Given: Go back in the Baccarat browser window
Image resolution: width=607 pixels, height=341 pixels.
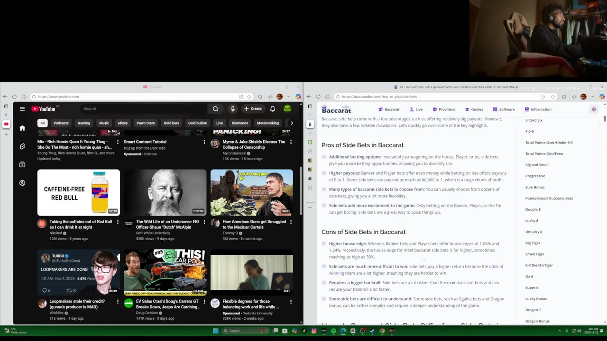Looking at the screenshot, I should click(x=309, y=97).
